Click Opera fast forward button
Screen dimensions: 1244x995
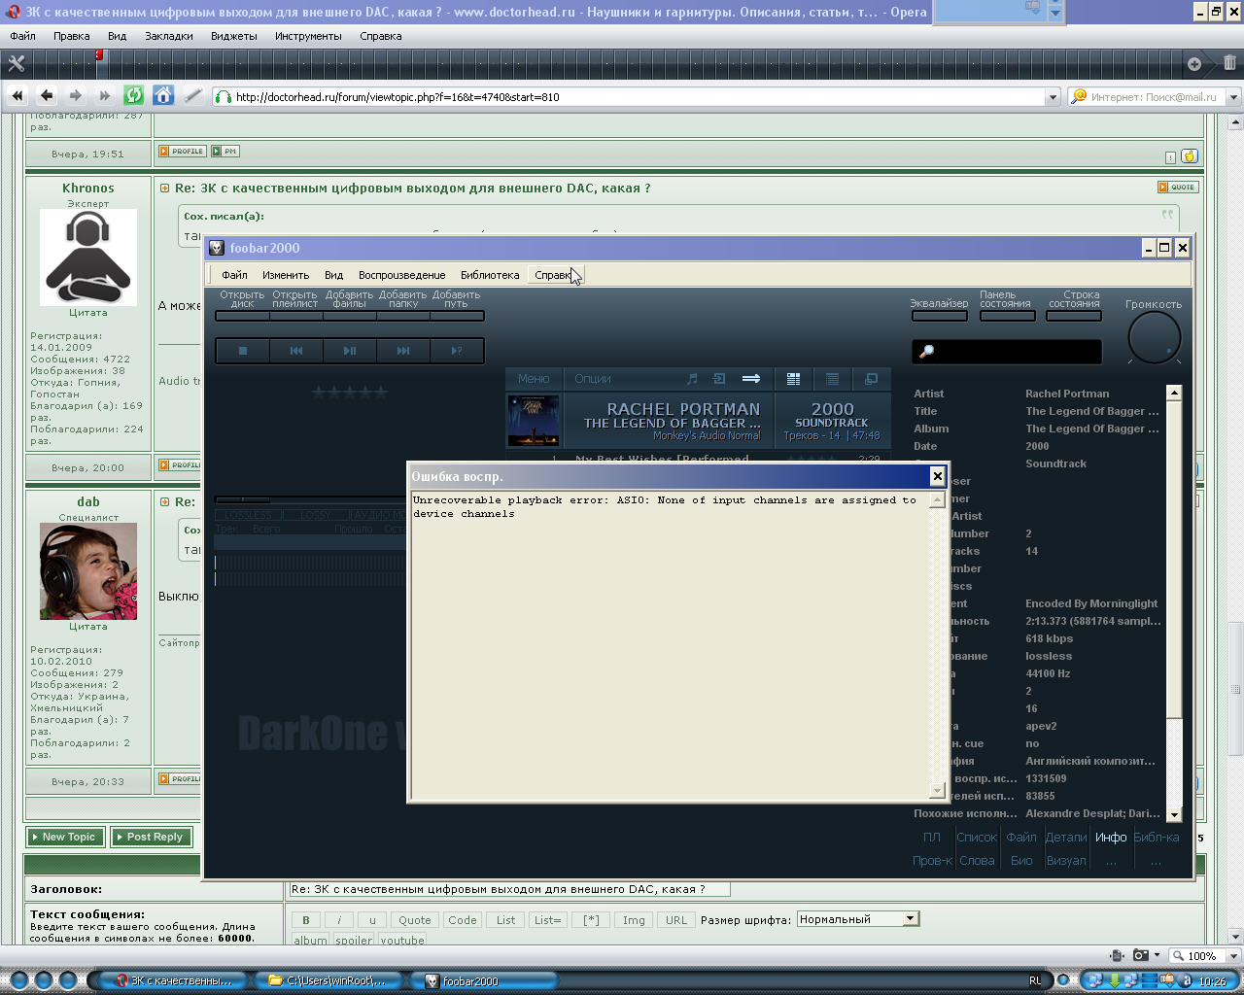pos(105,95)
